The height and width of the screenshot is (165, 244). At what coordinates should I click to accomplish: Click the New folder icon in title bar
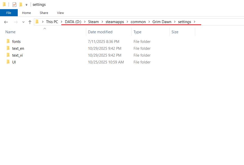[x=21, y=5]
